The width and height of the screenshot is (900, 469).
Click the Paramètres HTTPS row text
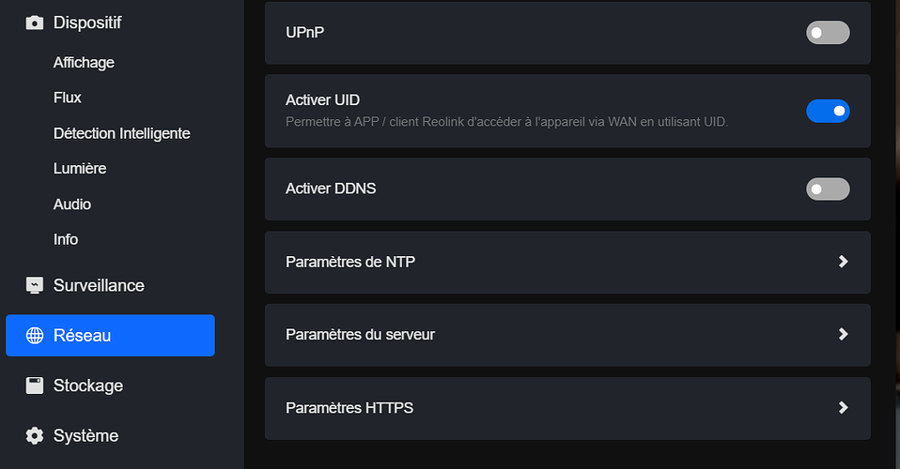(349, 408)
